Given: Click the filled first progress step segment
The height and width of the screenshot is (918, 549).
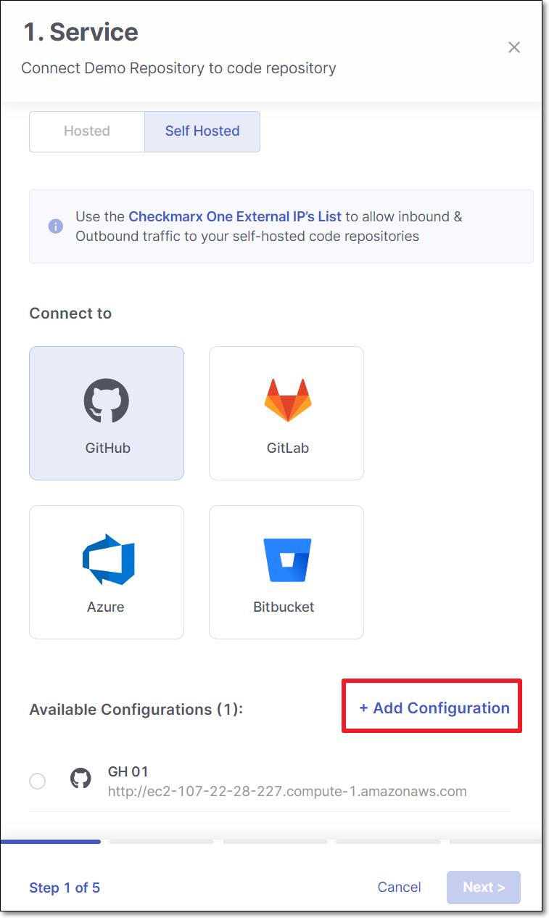Looking at the screenshot, I should [51, 842].
